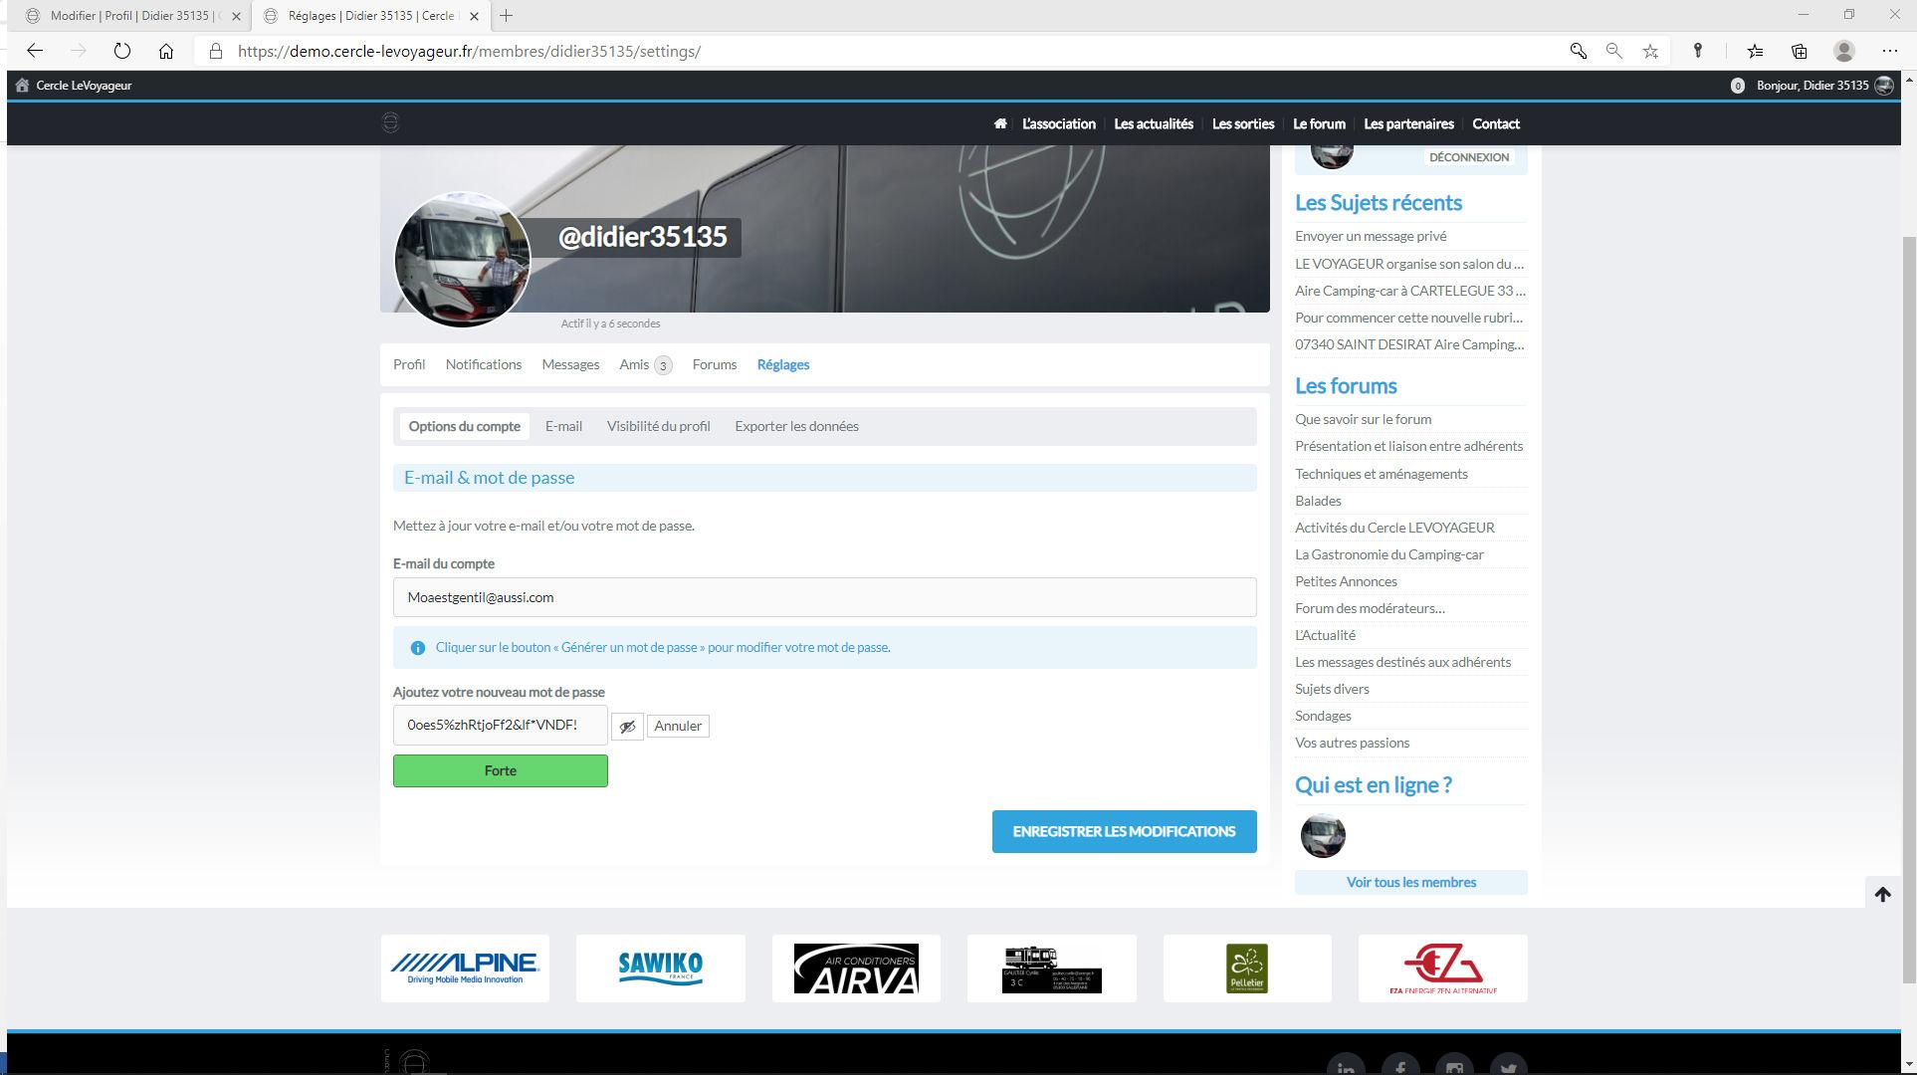Open Les partenaires menu item
Image resolution: width=1917 pixels, height=1075 pixels.
tap(1408, 123)
